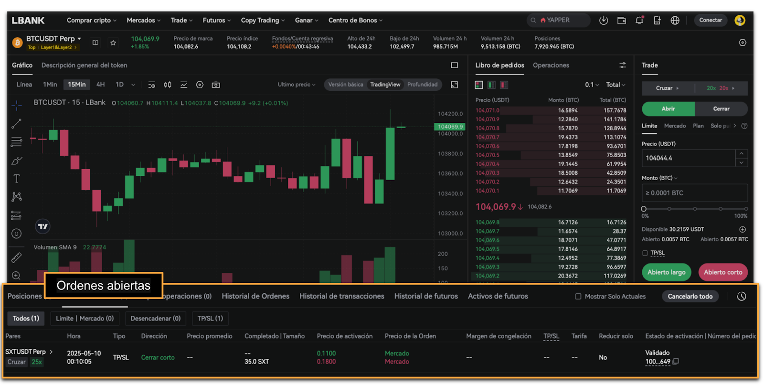Open SXTUSDT Perp pair link
764x386 pixels.
29,352
